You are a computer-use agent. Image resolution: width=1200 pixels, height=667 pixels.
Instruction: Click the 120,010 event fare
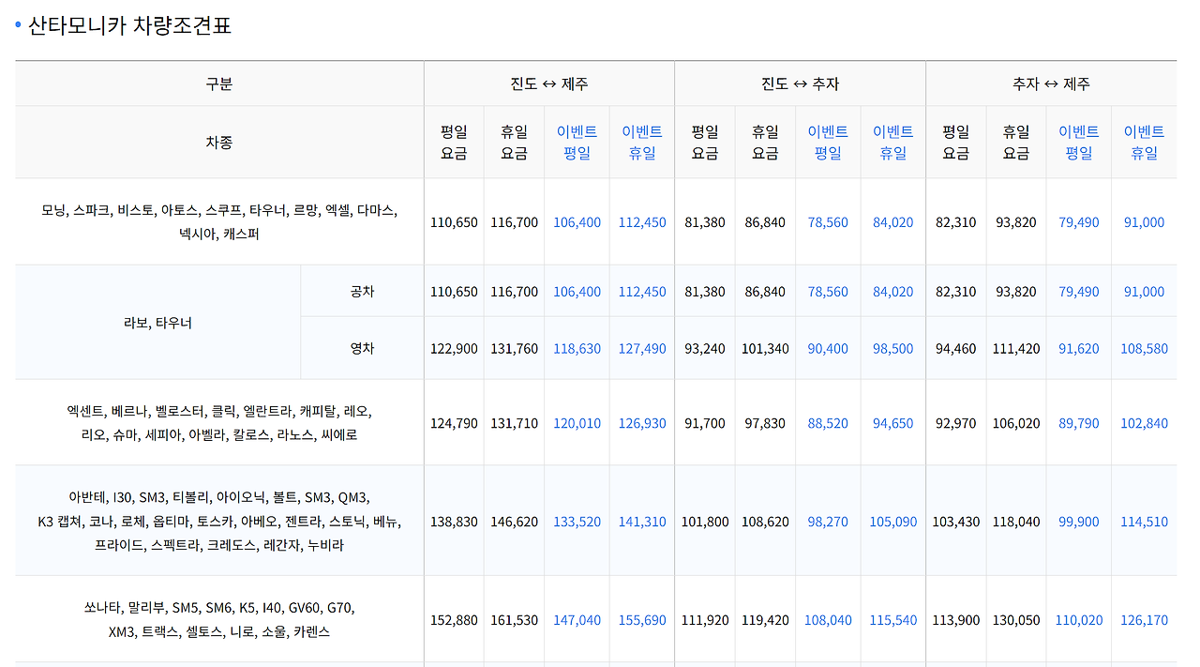(577, 423)
